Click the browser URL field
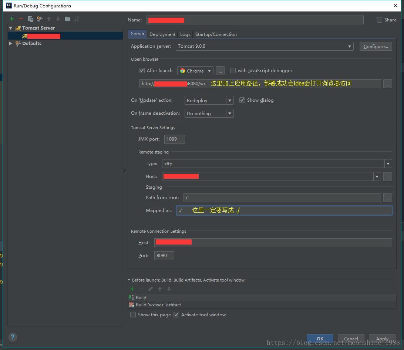This screenshot has width=404, height=350. point(260,84)
